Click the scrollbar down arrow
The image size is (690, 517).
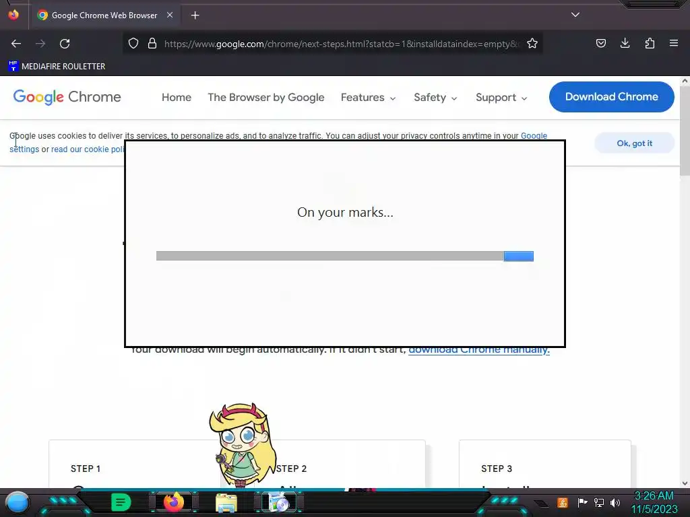[x=685, y=483]
